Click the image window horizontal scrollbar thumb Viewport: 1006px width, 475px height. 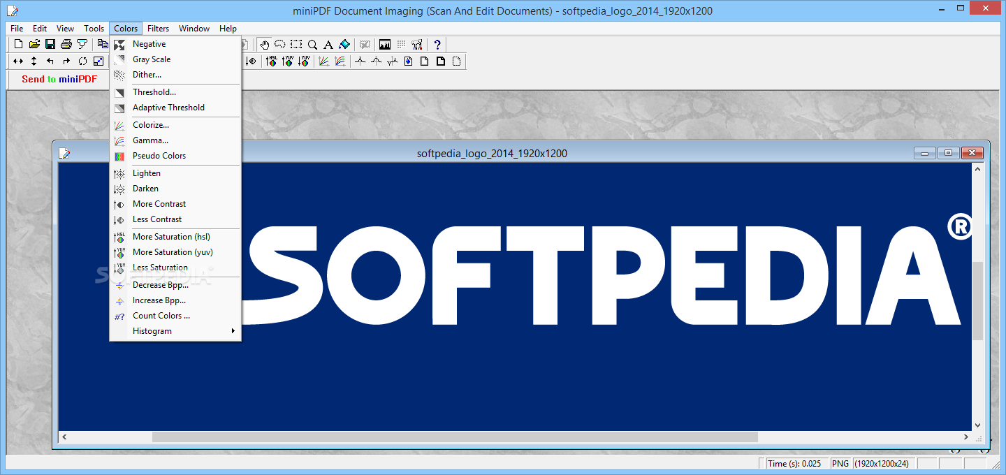[455, 437]
